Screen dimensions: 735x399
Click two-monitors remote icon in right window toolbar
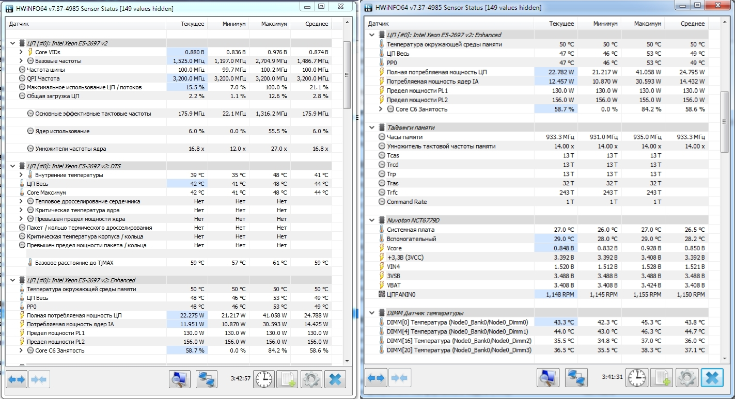click(576, 378)
